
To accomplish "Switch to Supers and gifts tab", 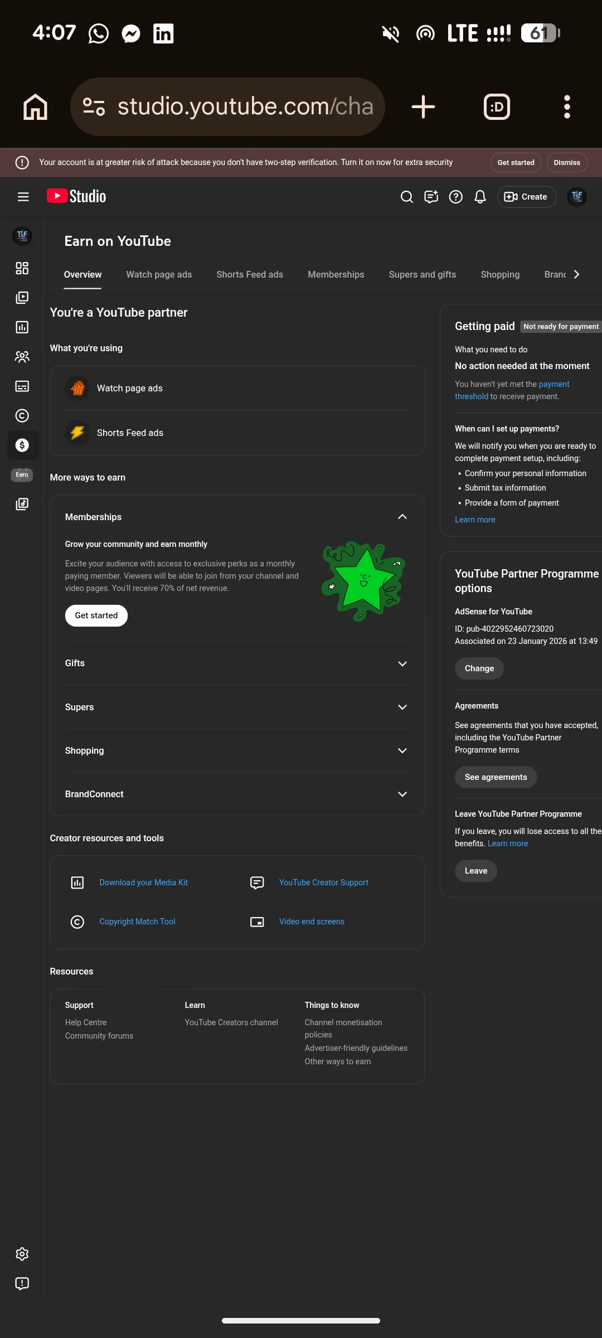I will point(423,274).
